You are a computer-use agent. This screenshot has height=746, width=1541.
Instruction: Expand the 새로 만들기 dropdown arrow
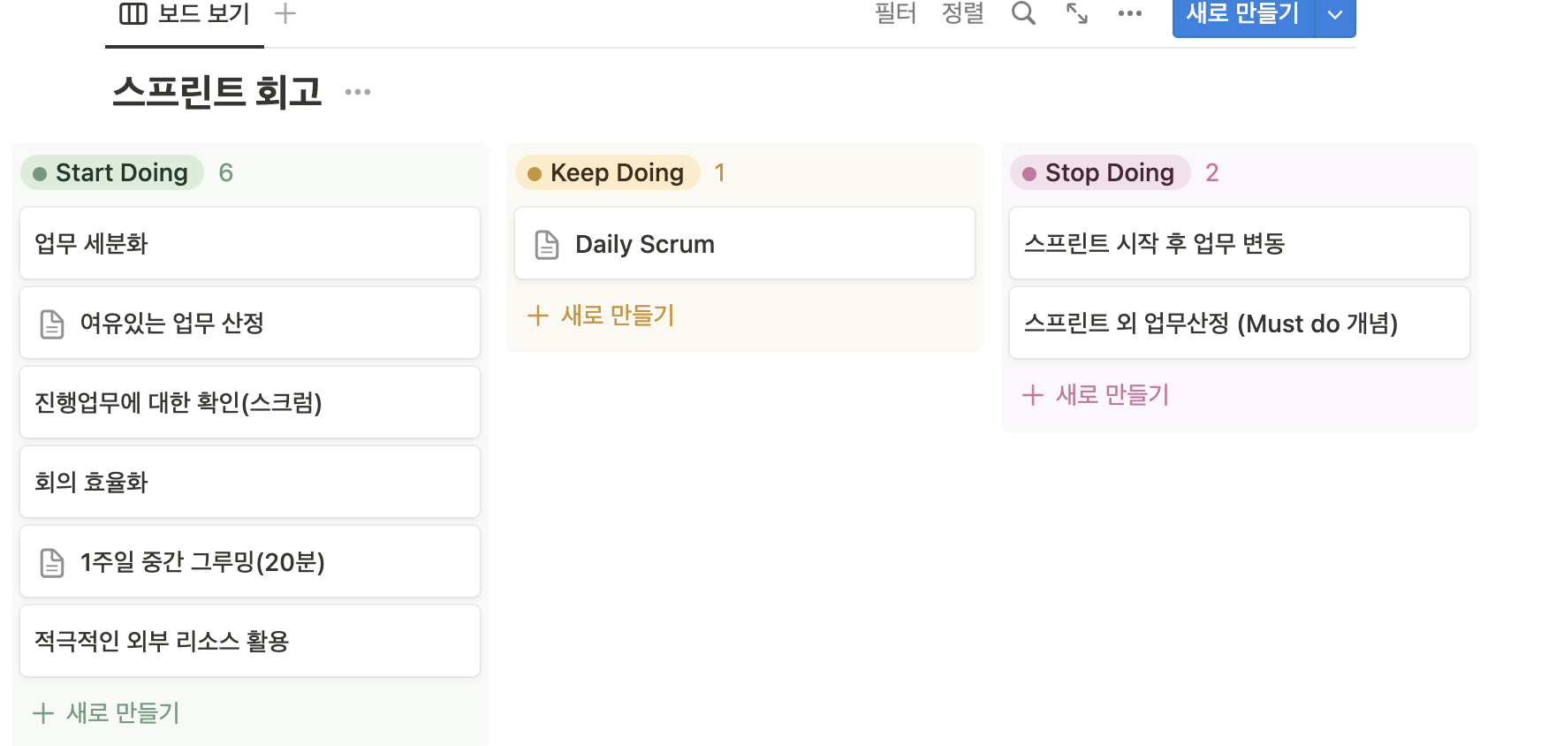[x=1335, y=14]
